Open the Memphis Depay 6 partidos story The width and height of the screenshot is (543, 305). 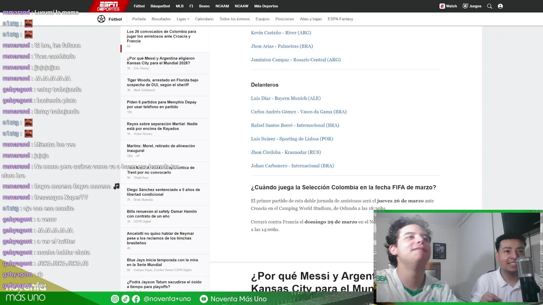(162, 104)
